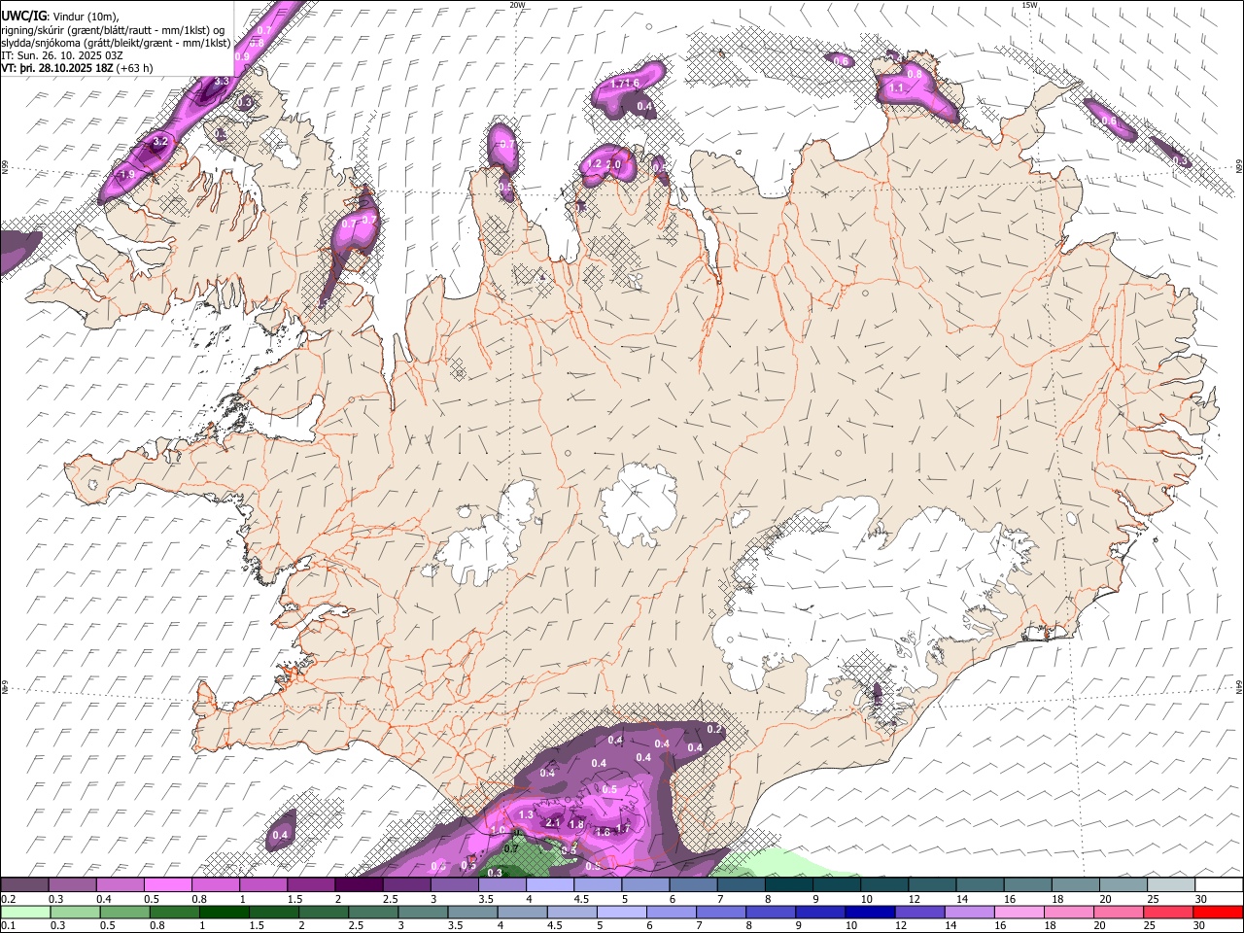This screenshot has width=1244, height=933.
Task: Click the "IT: Sun. 26. 10. 2025 03Z" line
Action: (x=62, y=55)
